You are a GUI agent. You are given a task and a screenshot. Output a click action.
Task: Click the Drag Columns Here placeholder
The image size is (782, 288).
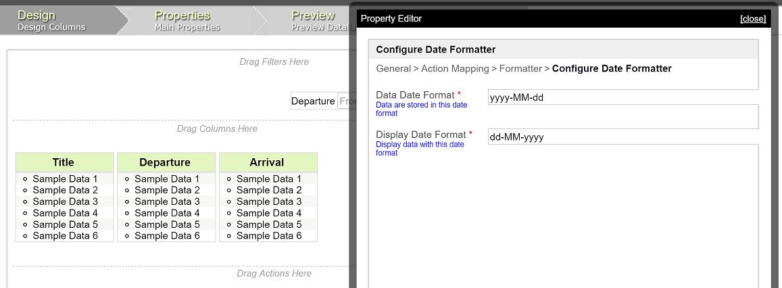[217, 128]
